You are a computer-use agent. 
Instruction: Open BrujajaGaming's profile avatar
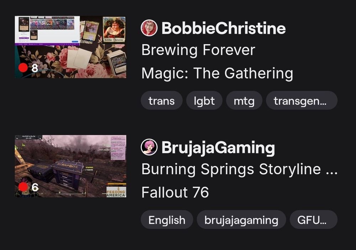click(x=149, y=147)
